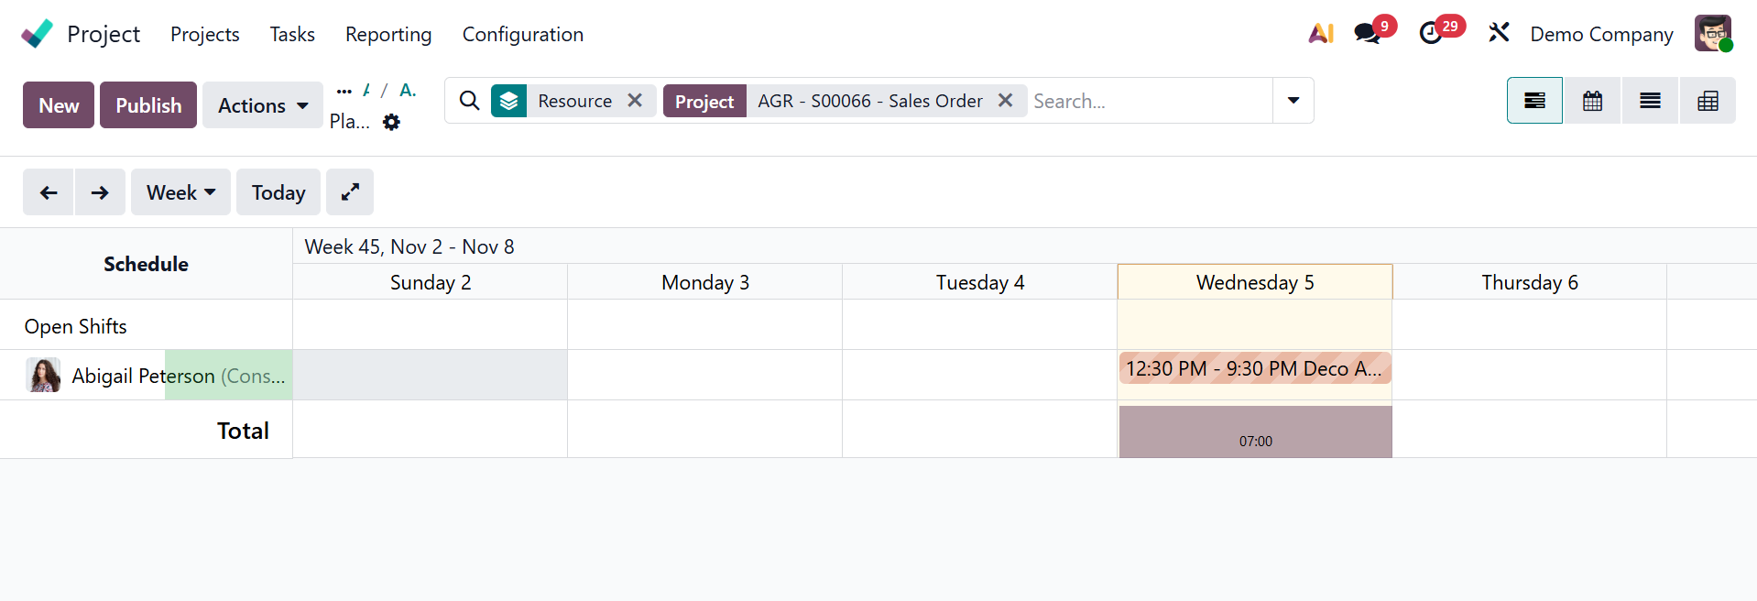Switch to List view

[1650, 101]
